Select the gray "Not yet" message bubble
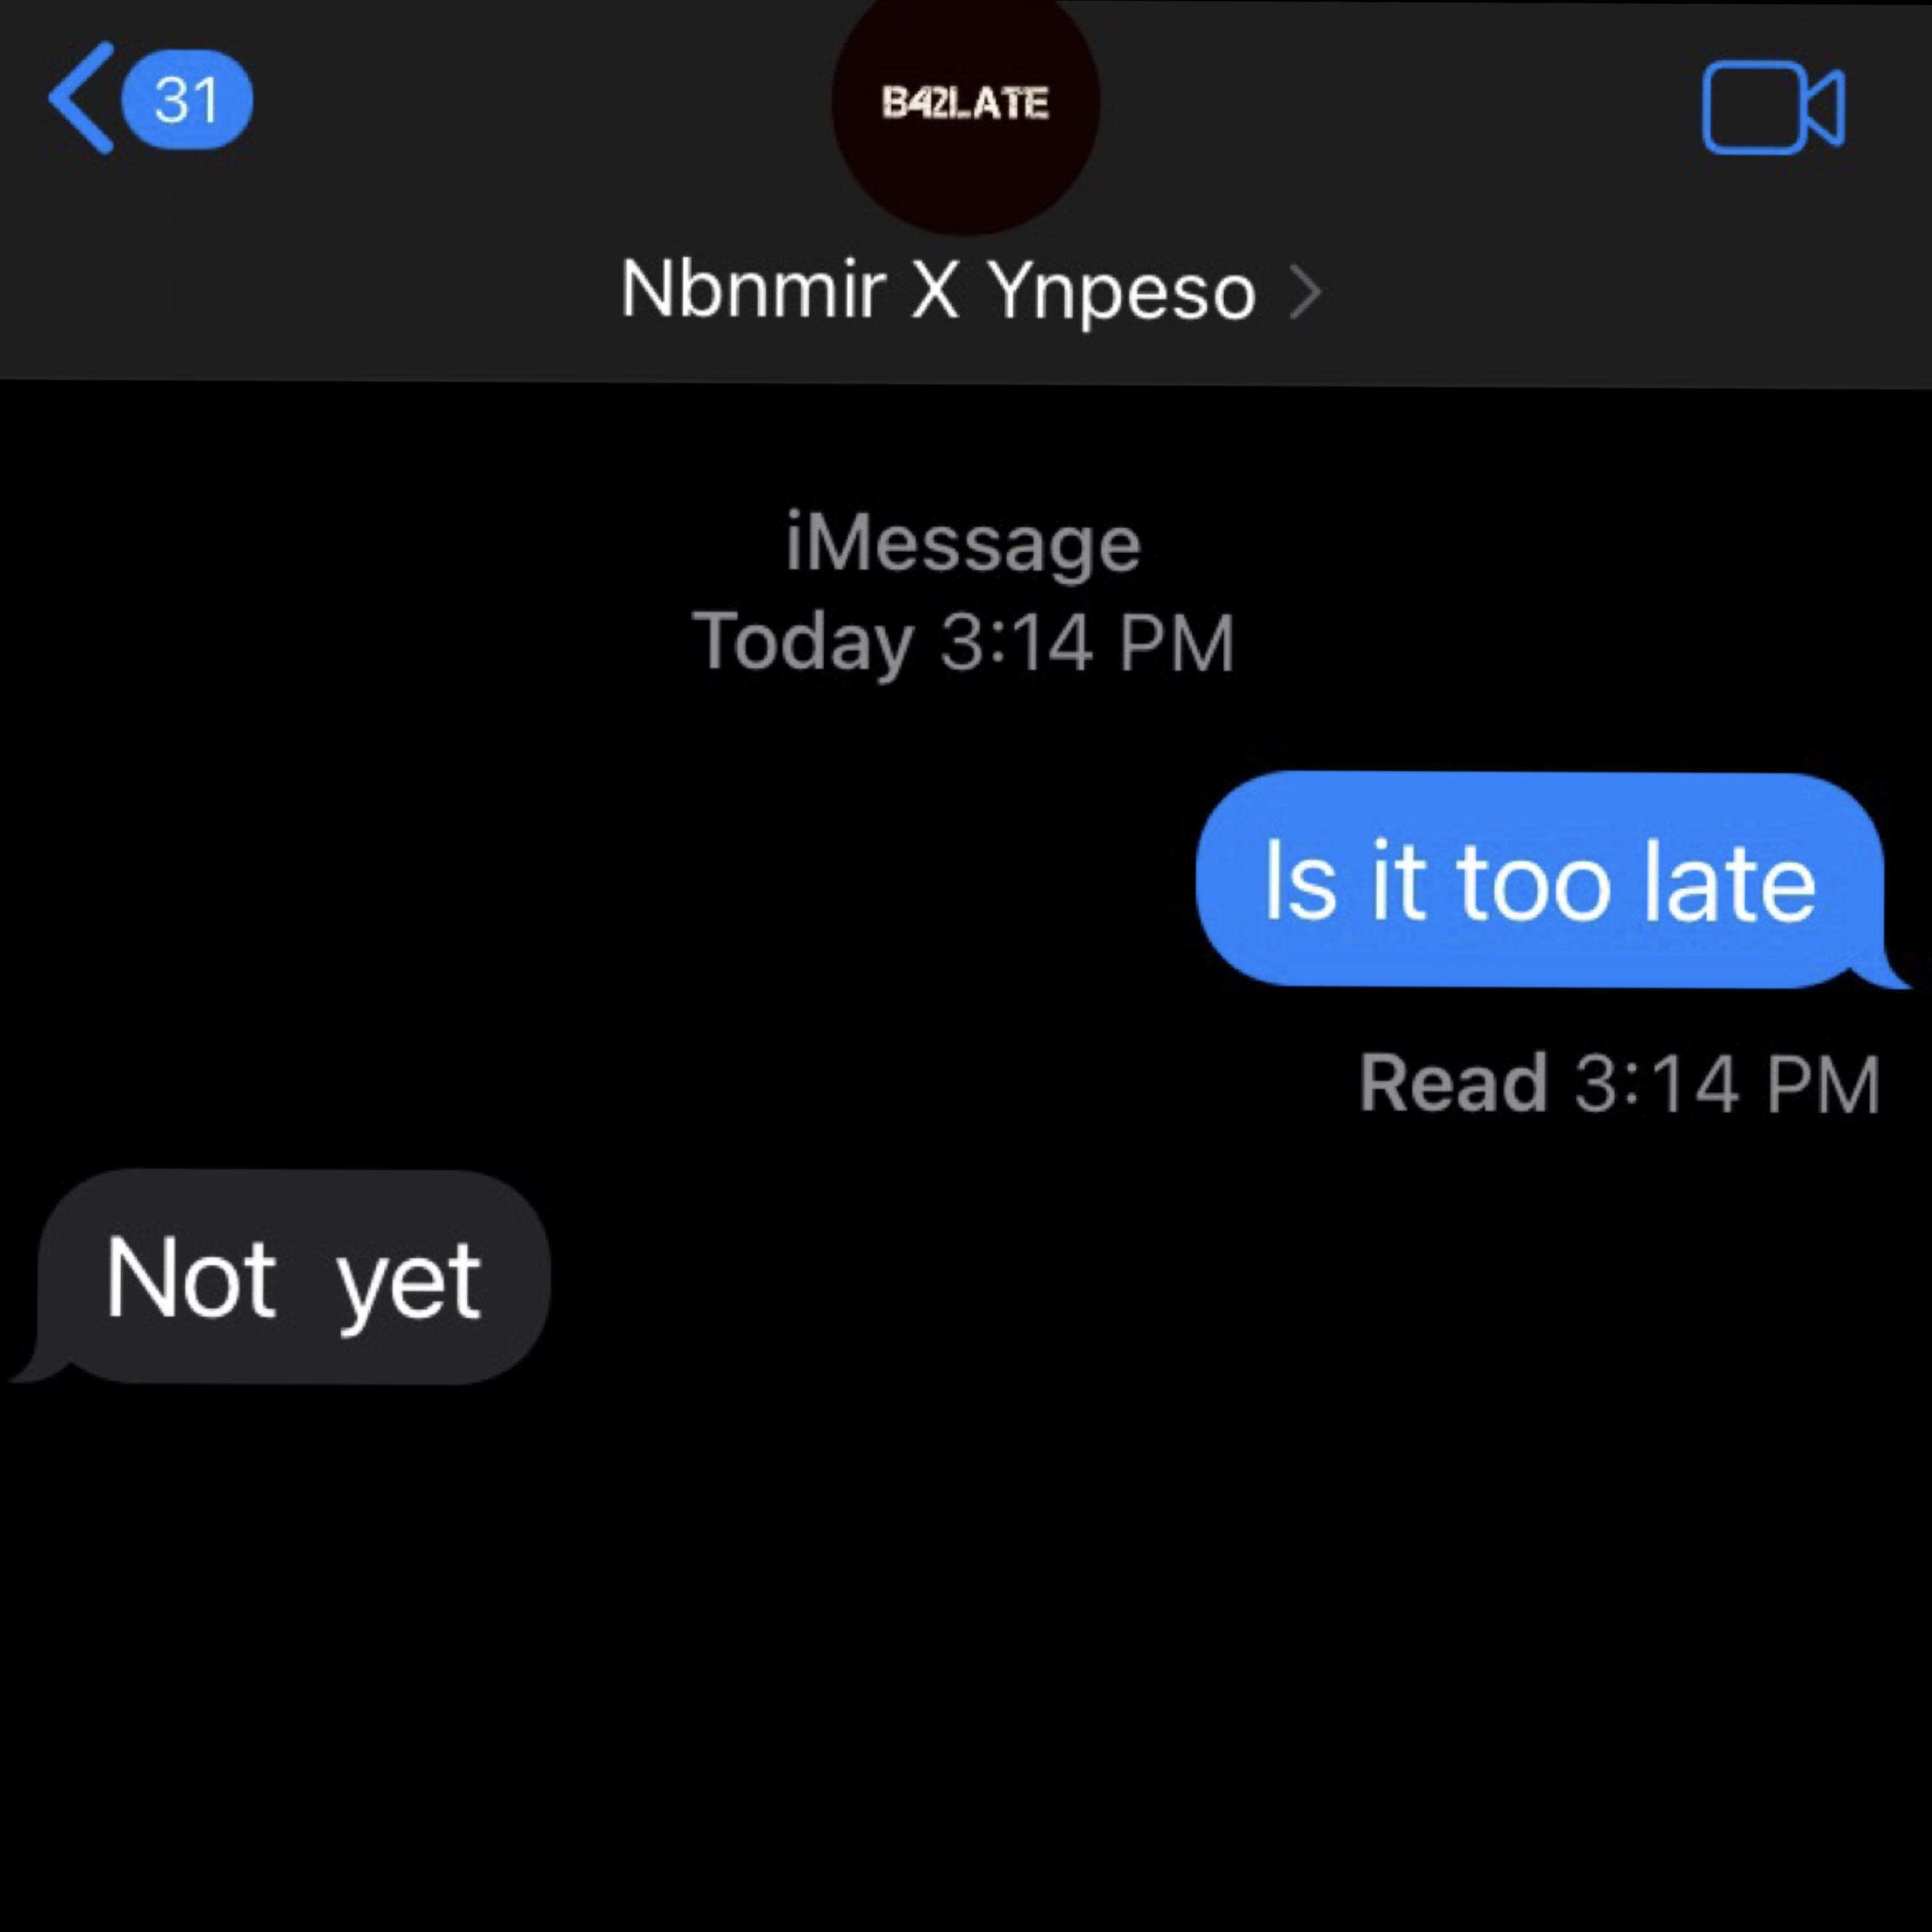The width and height of the screenshot is (1932, 1932). tap(293, 1277)
